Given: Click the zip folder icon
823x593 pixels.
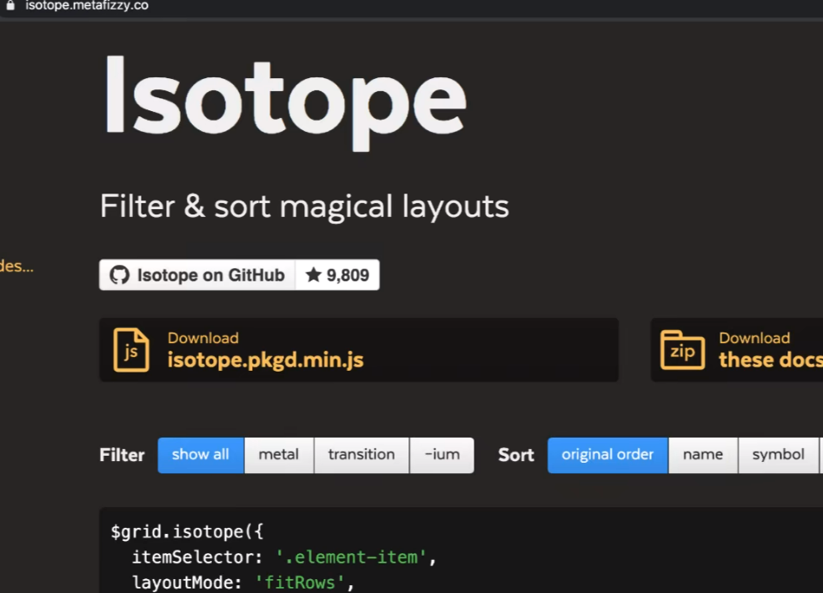Looking at the screenshot, I should click(x=682, y=350).
